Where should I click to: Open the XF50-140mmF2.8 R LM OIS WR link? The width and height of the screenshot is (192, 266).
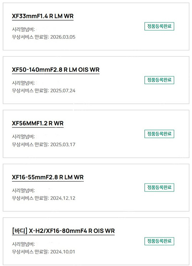[56, 70]
